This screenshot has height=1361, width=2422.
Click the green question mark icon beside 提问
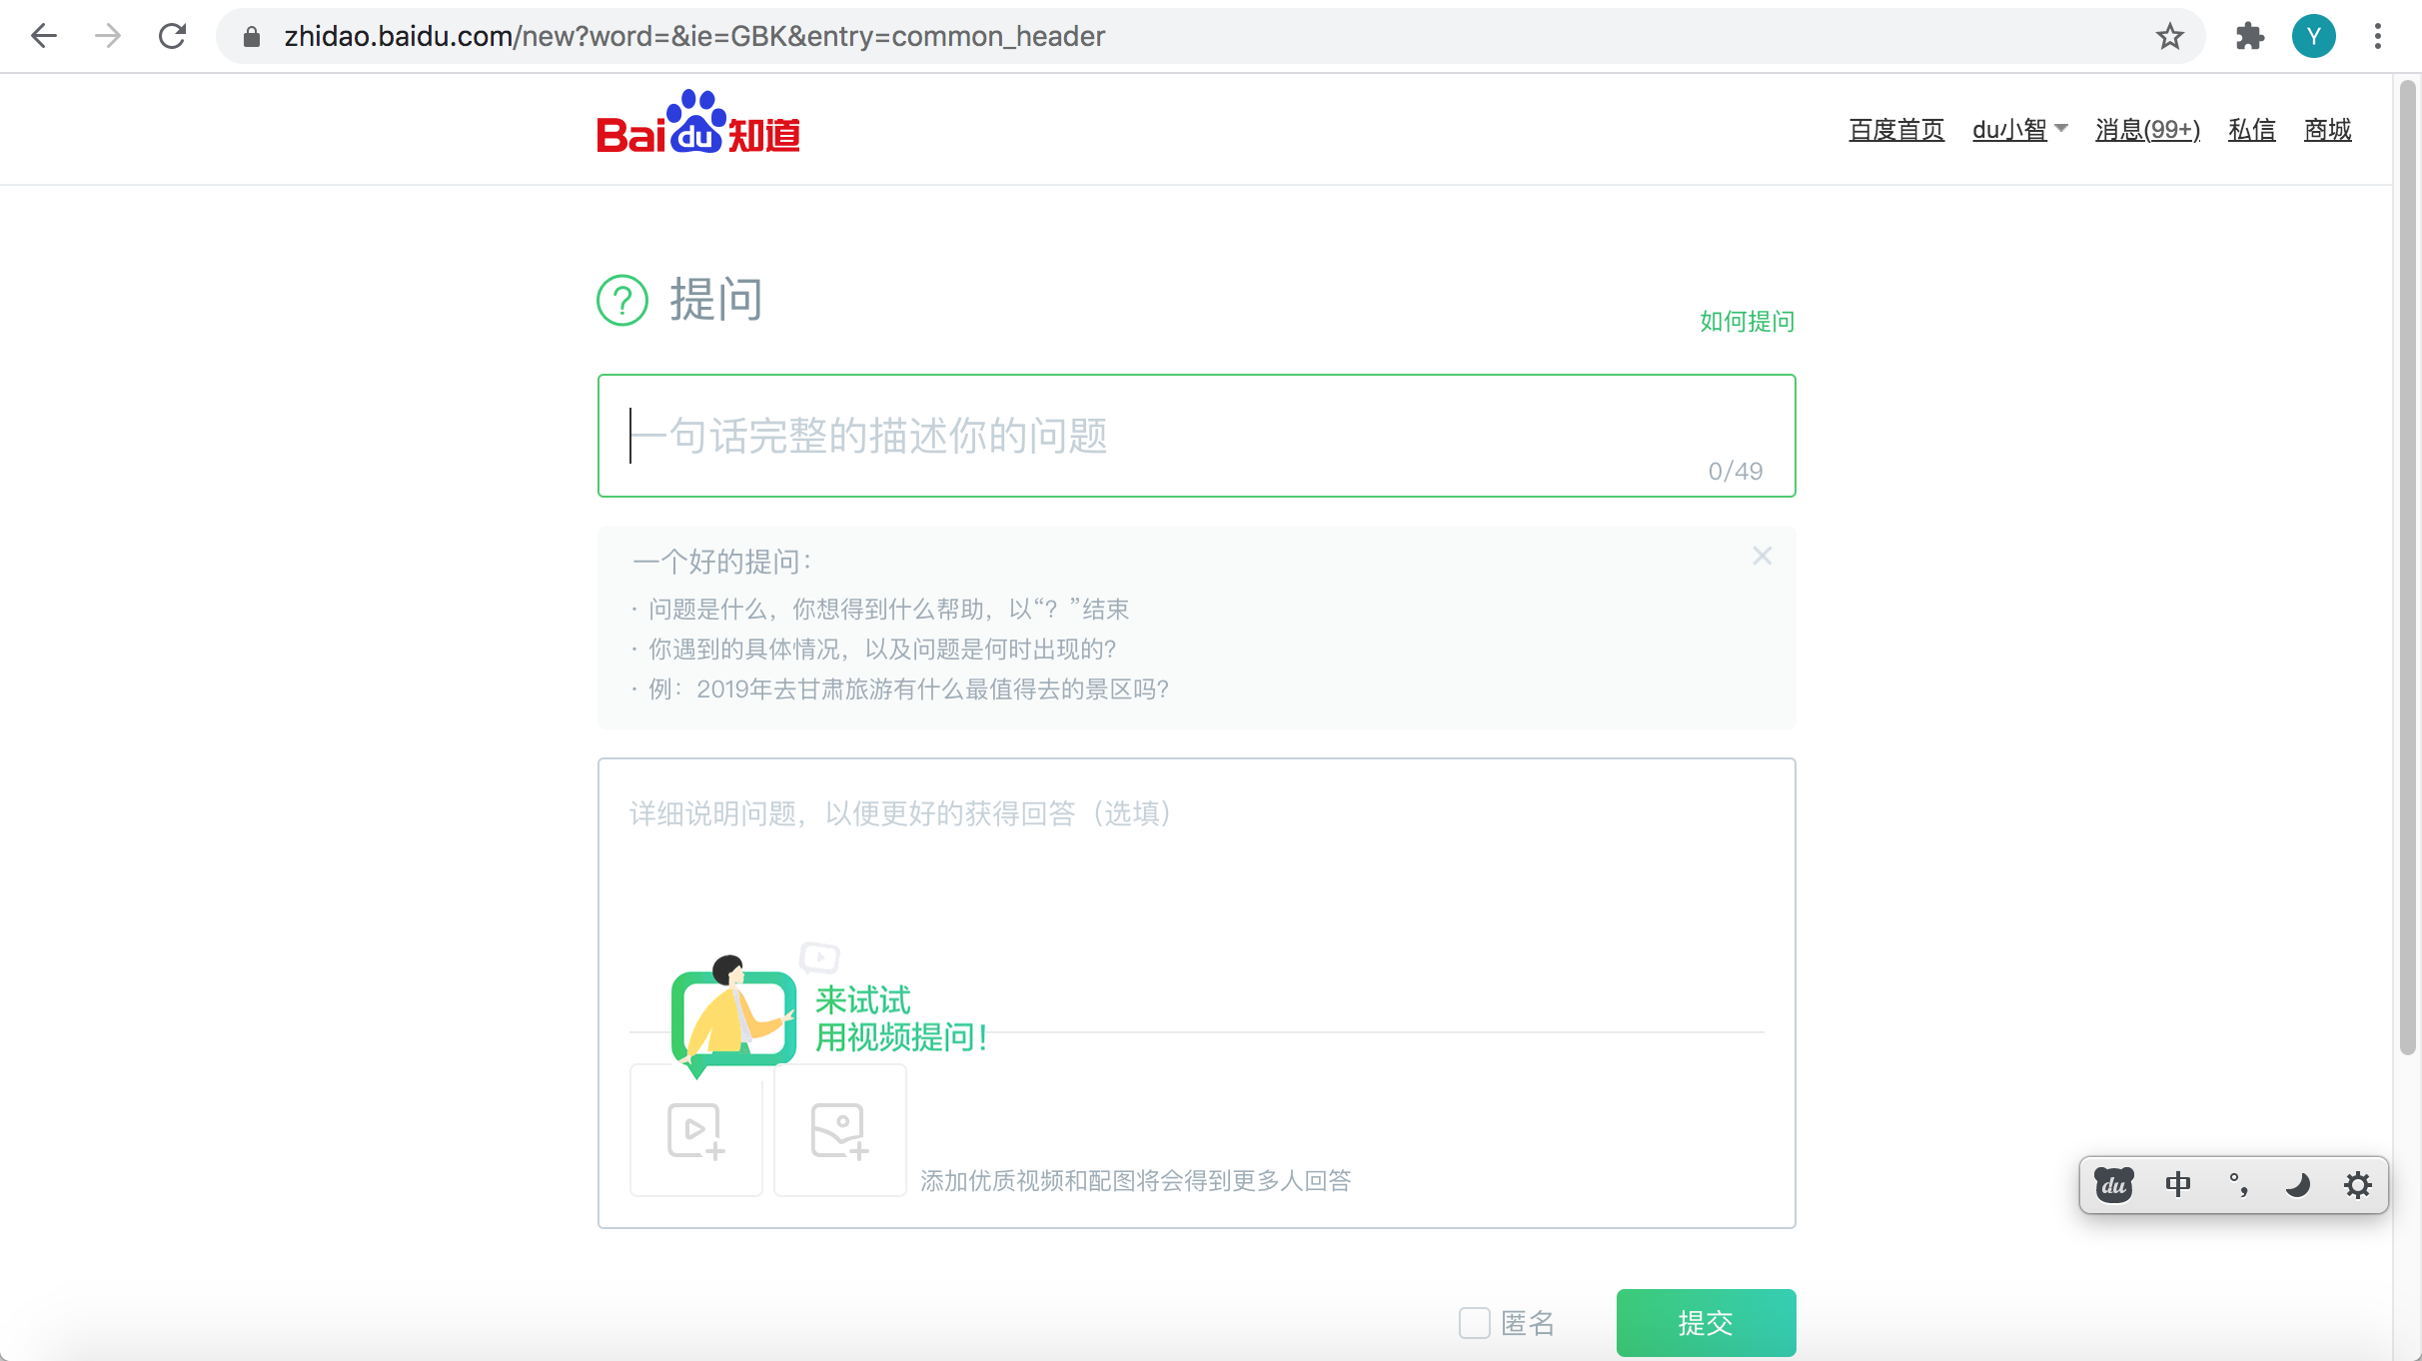622,300
